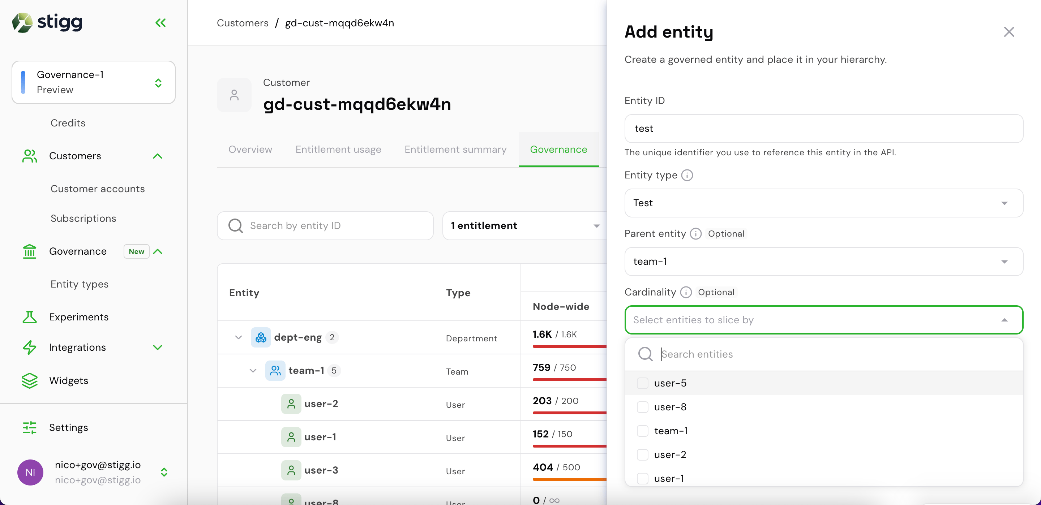The width and height of the screenshot is (1041, 505).
Task: Go to Customers breadcrumb link
Action: click(243, 23)
